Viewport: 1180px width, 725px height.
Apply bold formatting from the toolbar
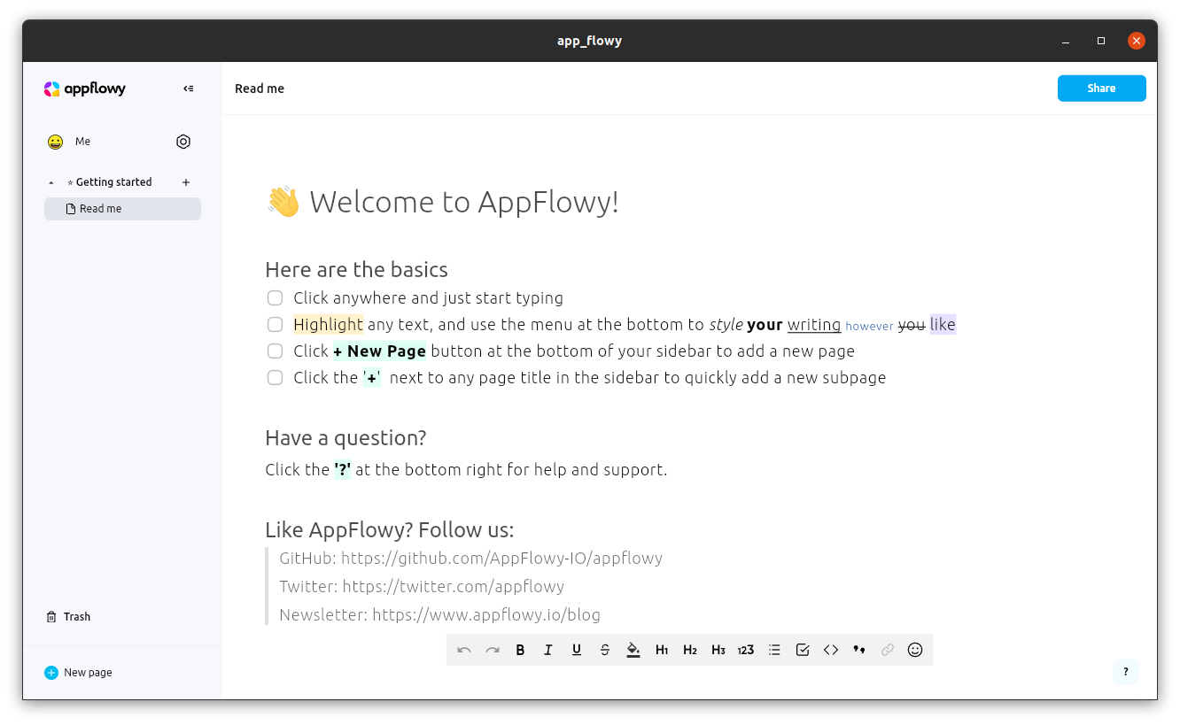[x=520, y=649]
